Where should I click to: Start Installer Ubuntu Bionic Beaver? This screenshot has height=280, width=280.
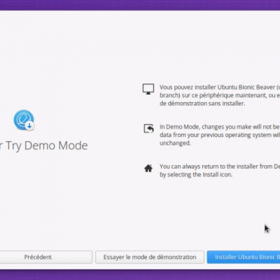pyautogui.click(x=244, y=257)
